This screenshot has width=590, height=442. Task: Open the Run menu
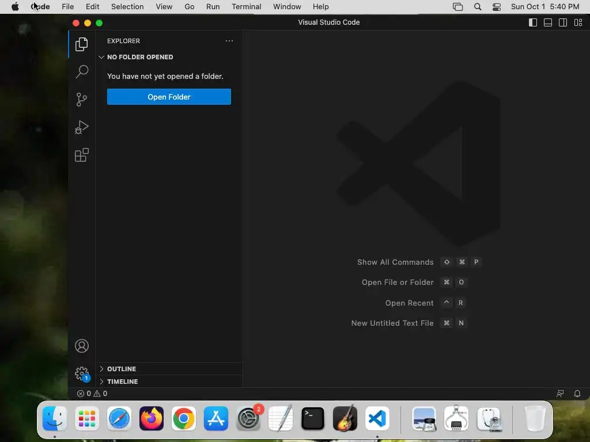click(x=213, y=7)
